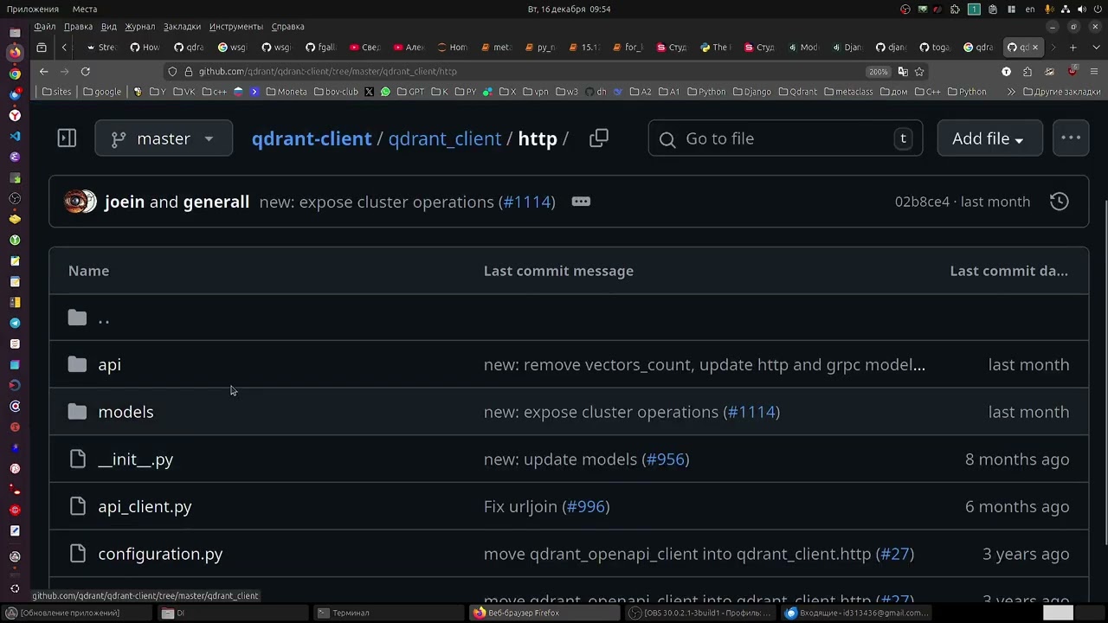This screenshot has height=623, width=1108.
Task: Reload the current page
Action: (x=85, y=72)
